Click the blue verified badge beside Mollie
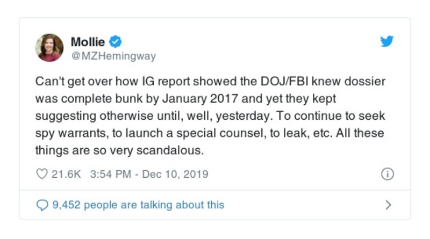 point(114,41)
